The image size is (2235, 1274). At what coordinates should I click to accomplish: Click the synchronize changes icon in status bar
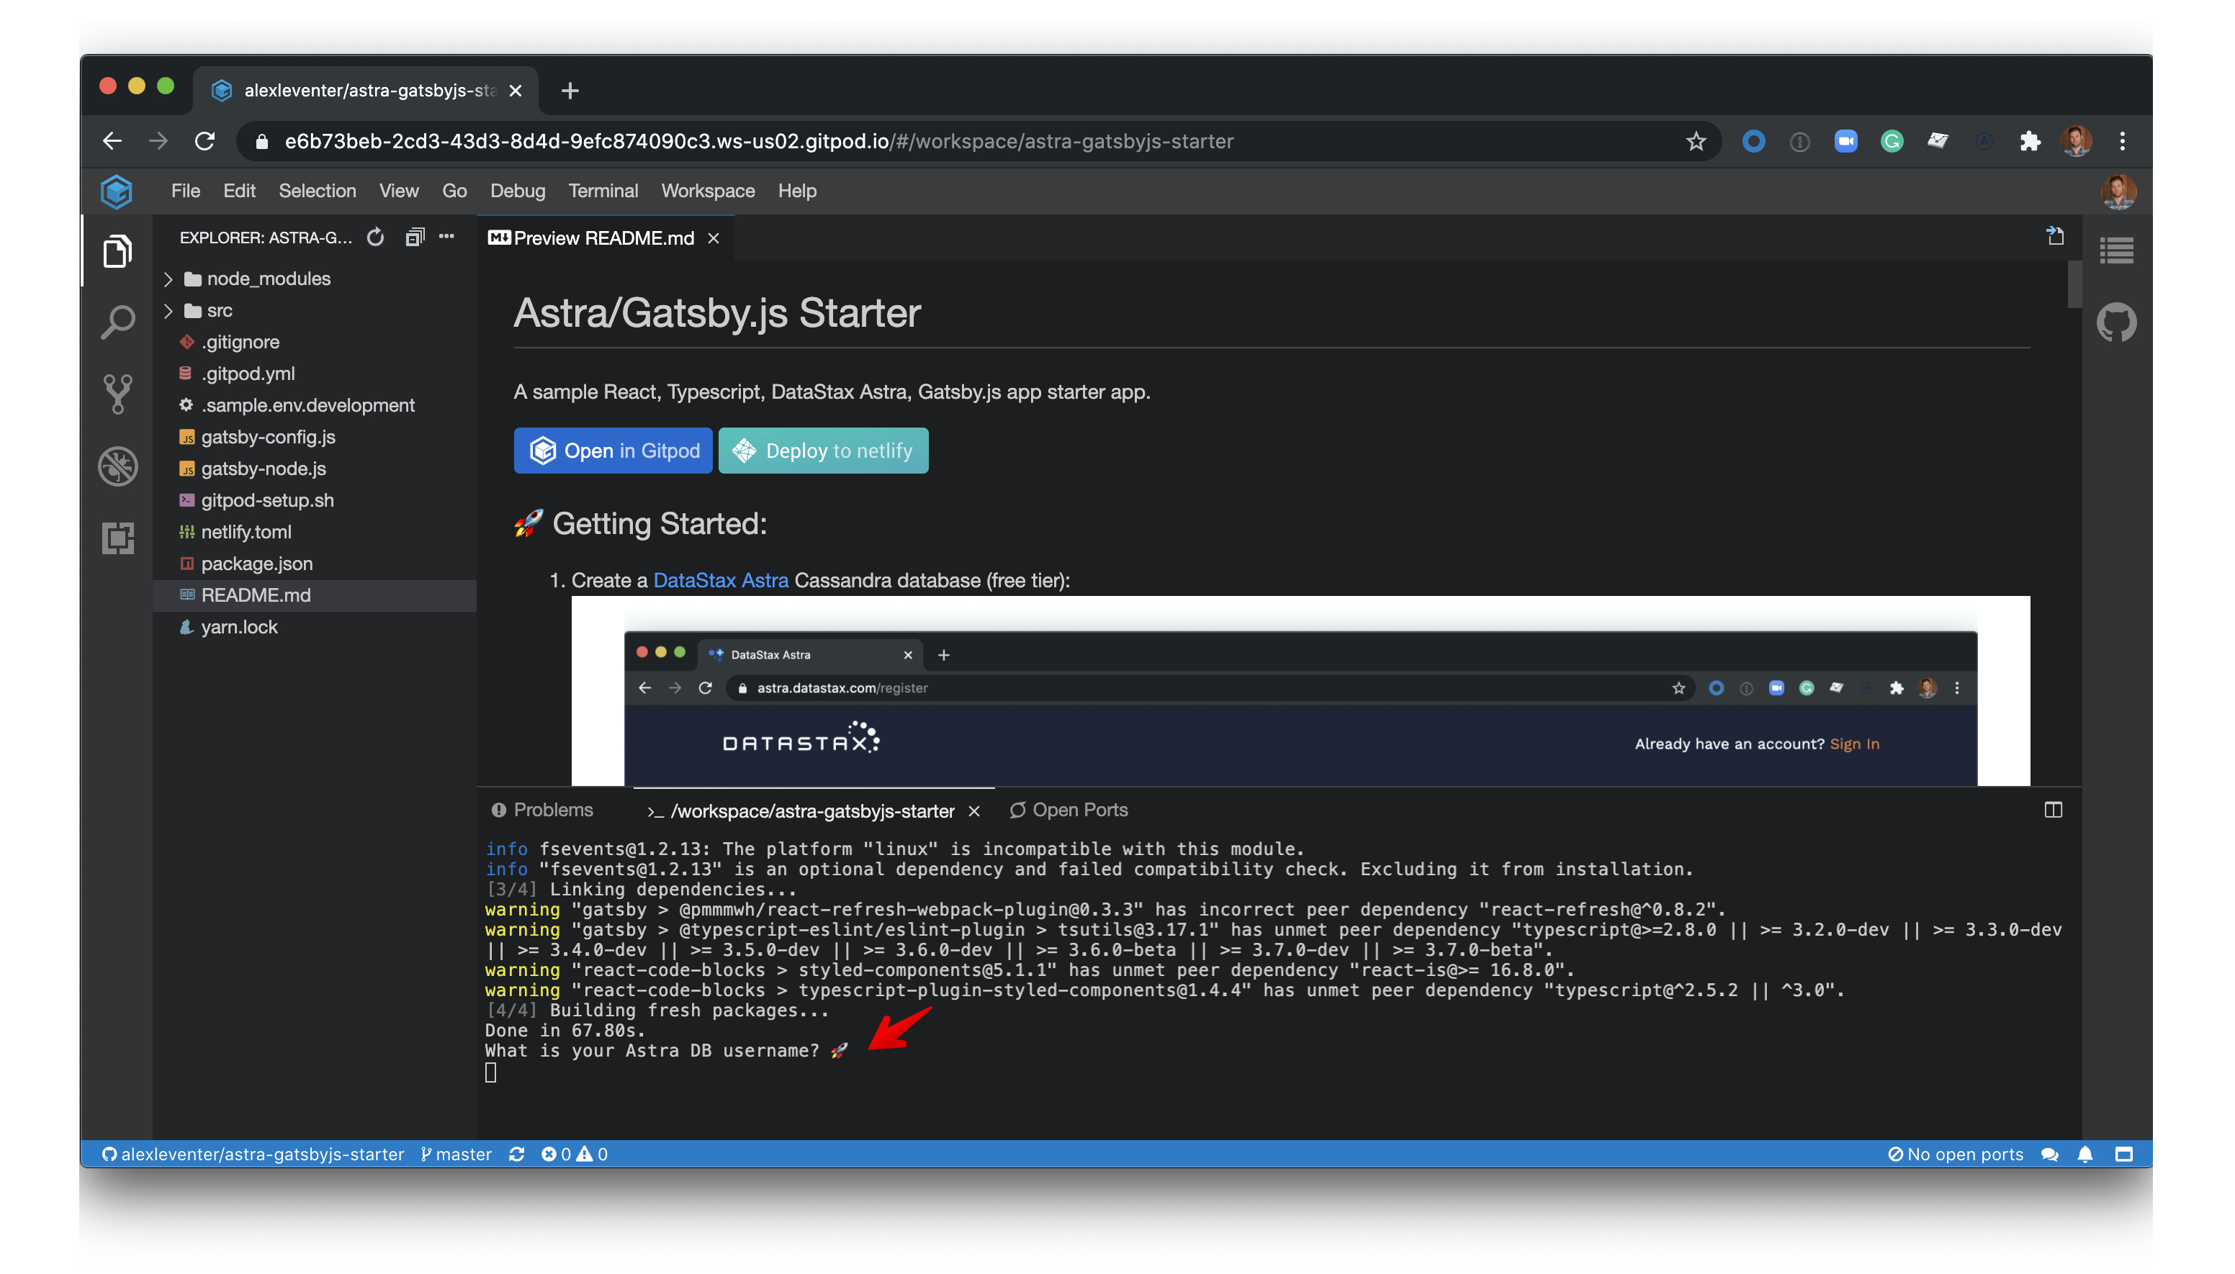coord(516,1154)
